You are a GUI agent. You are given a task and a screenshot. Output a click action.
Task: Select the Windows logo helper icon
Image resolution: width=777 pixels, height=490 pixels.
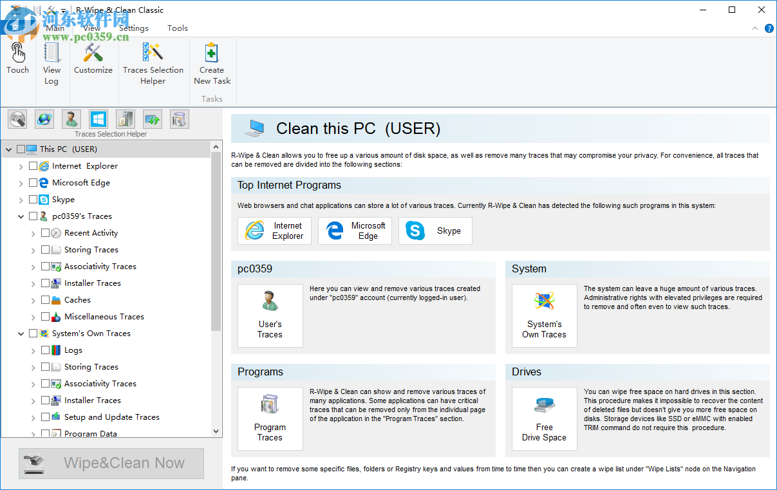click(x=98, y=119)
